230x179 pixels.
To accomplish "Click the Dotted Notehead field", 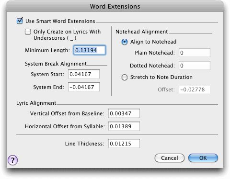I will [195, 66].
